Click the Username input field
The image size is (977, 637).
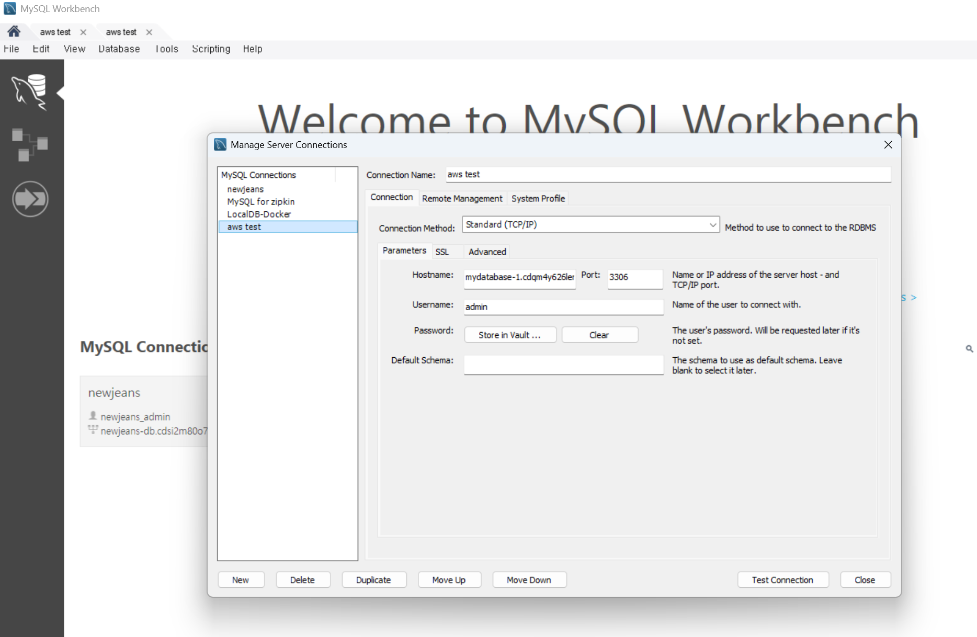(564, 307)
